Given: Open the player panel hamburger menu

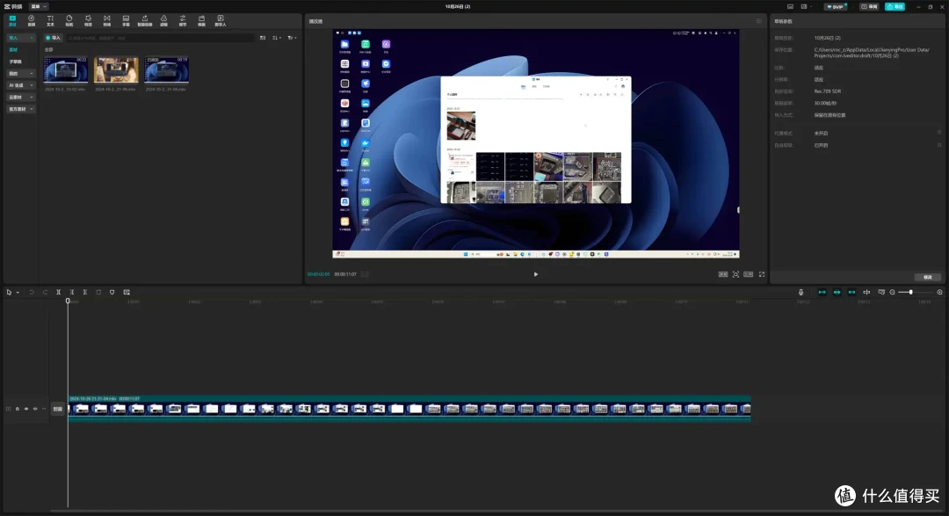Looking at the screenshot, I should click(758, 21).
